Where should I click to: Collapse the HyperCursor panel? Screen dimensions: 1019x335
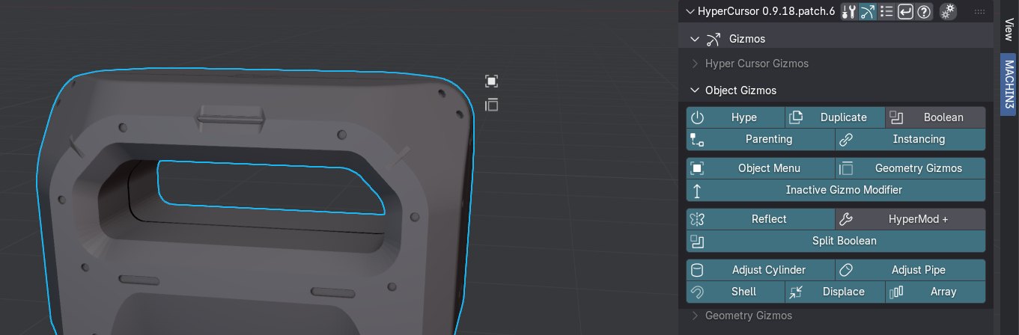pos(688,12)
